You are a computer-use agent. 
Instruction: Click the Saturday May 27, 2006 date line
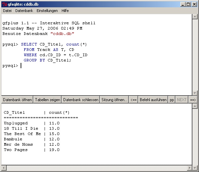[x=42, y=28]
